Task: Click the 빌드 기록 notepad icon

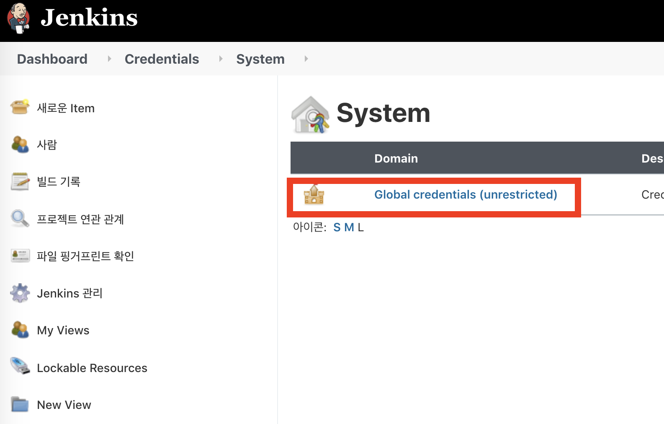Action: (x=20, y=181)
